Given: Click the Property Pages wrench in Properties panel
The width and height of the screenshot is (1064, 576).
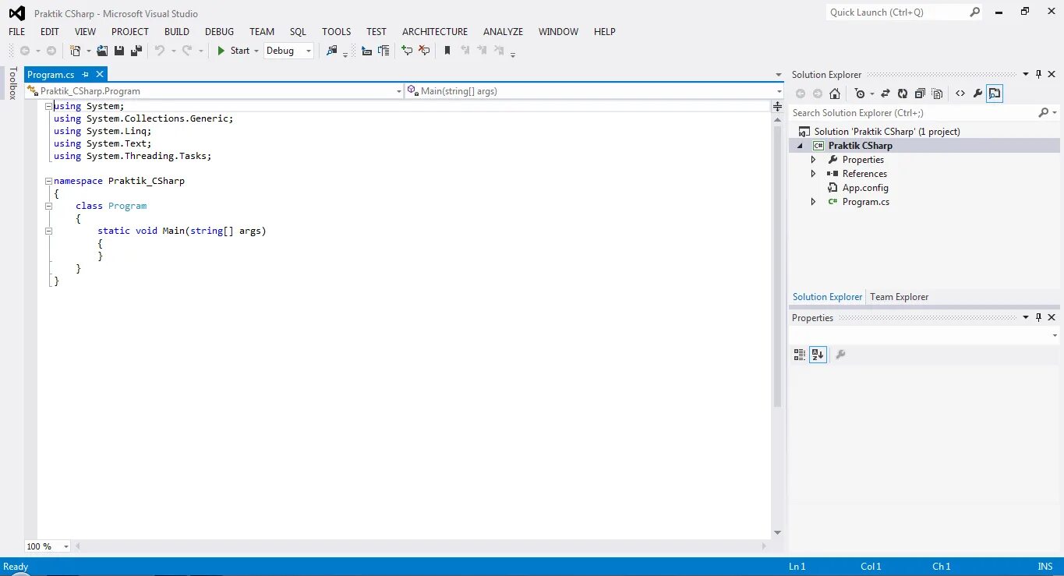Looking at the screenshot, I should pos(840,355).
